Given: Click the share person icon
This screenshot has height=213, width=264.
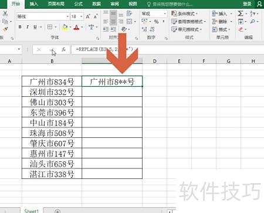Looking at the screenshot, I should (x=259, y=4).
